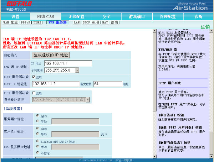Open the 子网掩码 255.255.255.0 dropdown
This screenshot has height=162, width=214.
coord(62,70)
